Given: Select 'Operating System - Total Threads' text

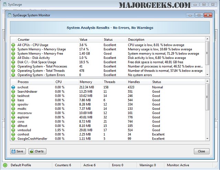Looking at the screenshot, I should point(41,71).
